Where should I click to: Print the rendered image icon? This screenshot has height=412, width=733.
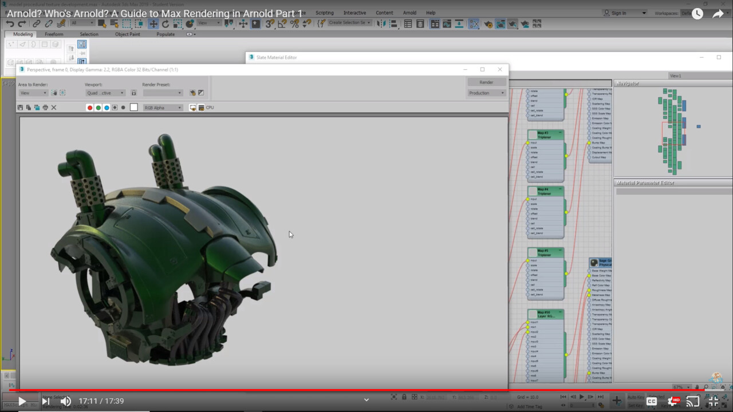coord(45,108)
